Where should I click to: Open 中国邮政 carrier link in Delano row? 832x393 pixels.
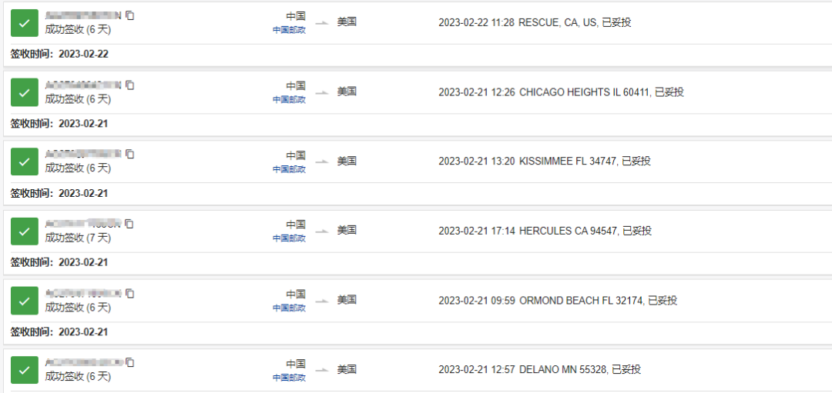tap(289, 378)
